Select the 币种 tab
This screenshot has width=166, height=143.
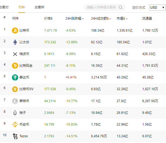[22, 7]
